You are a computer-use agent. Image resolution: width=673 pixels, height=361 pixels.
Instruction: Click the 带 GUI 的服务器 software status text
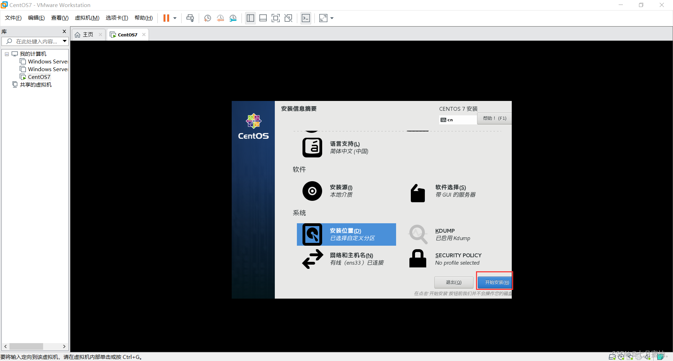[x=455, y=195]
